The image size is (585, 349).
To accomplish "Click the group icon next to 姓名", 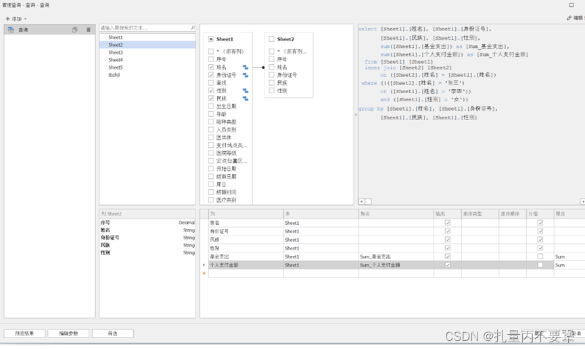I will [245, 68].
